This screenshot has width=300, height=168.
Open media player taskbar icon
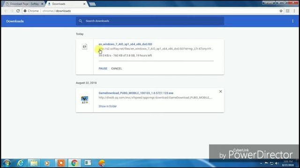(47, 163)
